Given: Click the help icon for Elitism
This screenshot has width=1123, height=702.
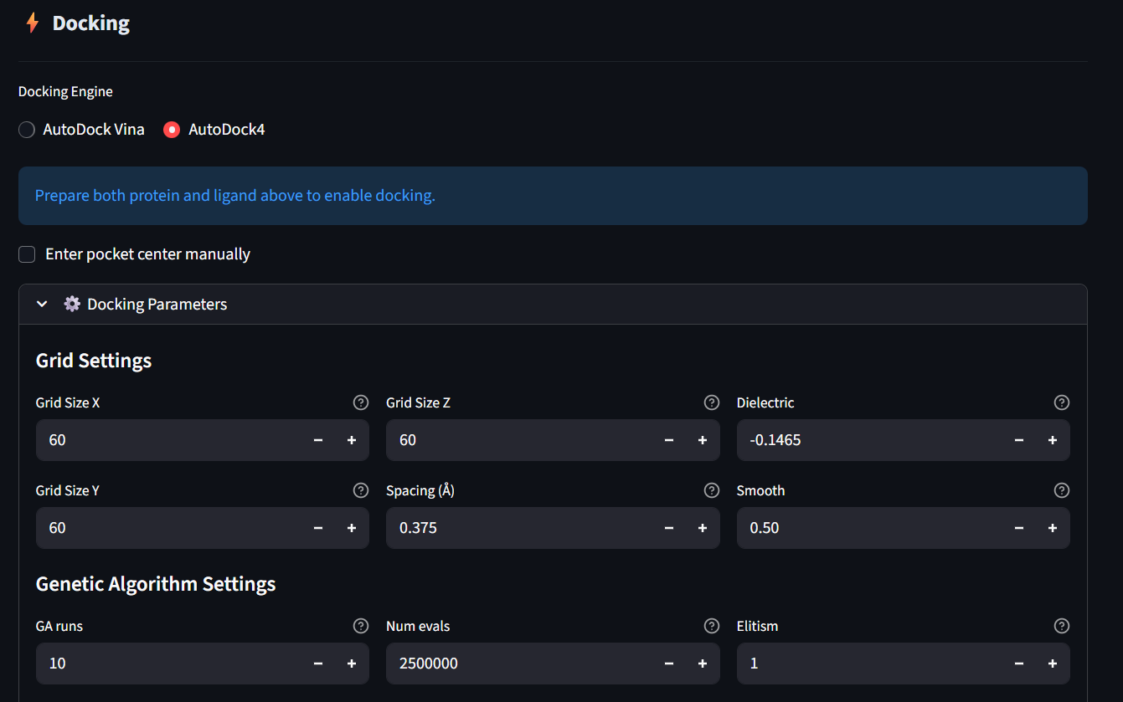Looking at the screenshot, I should 1062,626.
